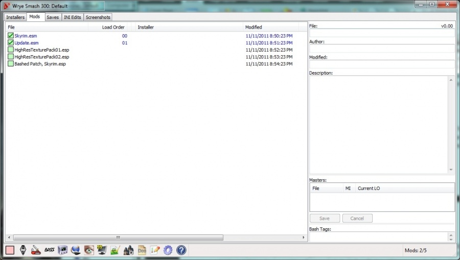Open Settings with the blue gear icon
The height and width of the screenshot is (260, 460).
168,250
